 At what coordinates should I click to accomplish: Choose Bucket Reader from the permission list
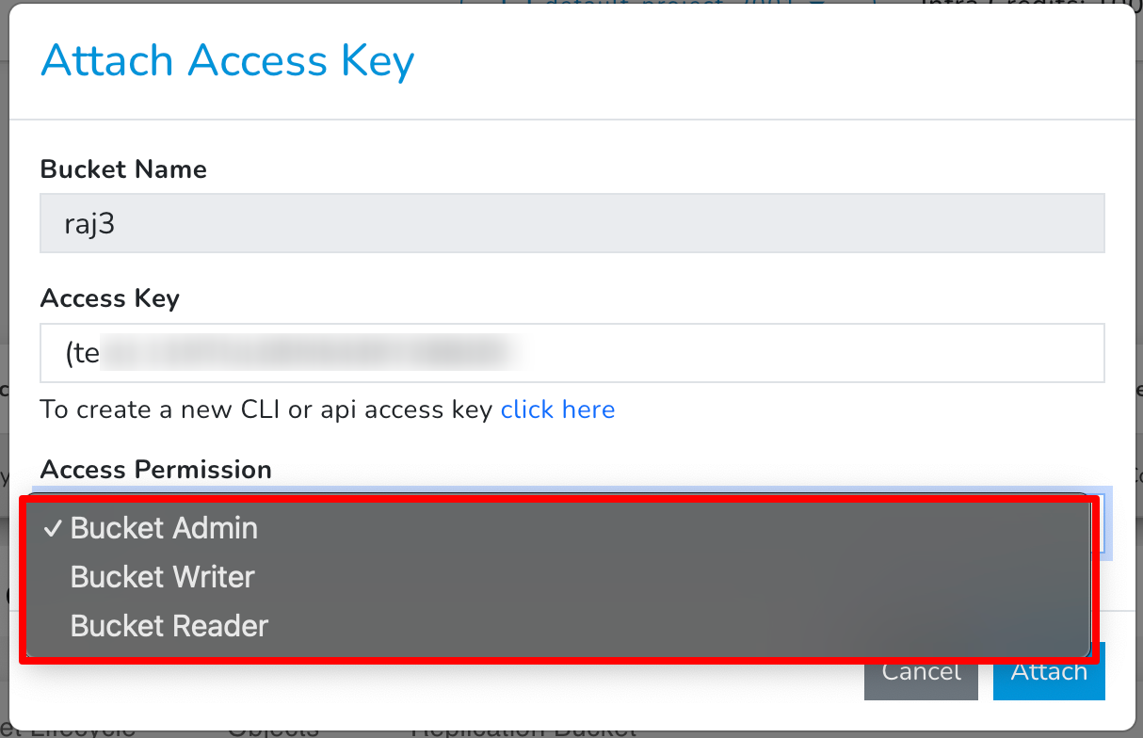169,625
